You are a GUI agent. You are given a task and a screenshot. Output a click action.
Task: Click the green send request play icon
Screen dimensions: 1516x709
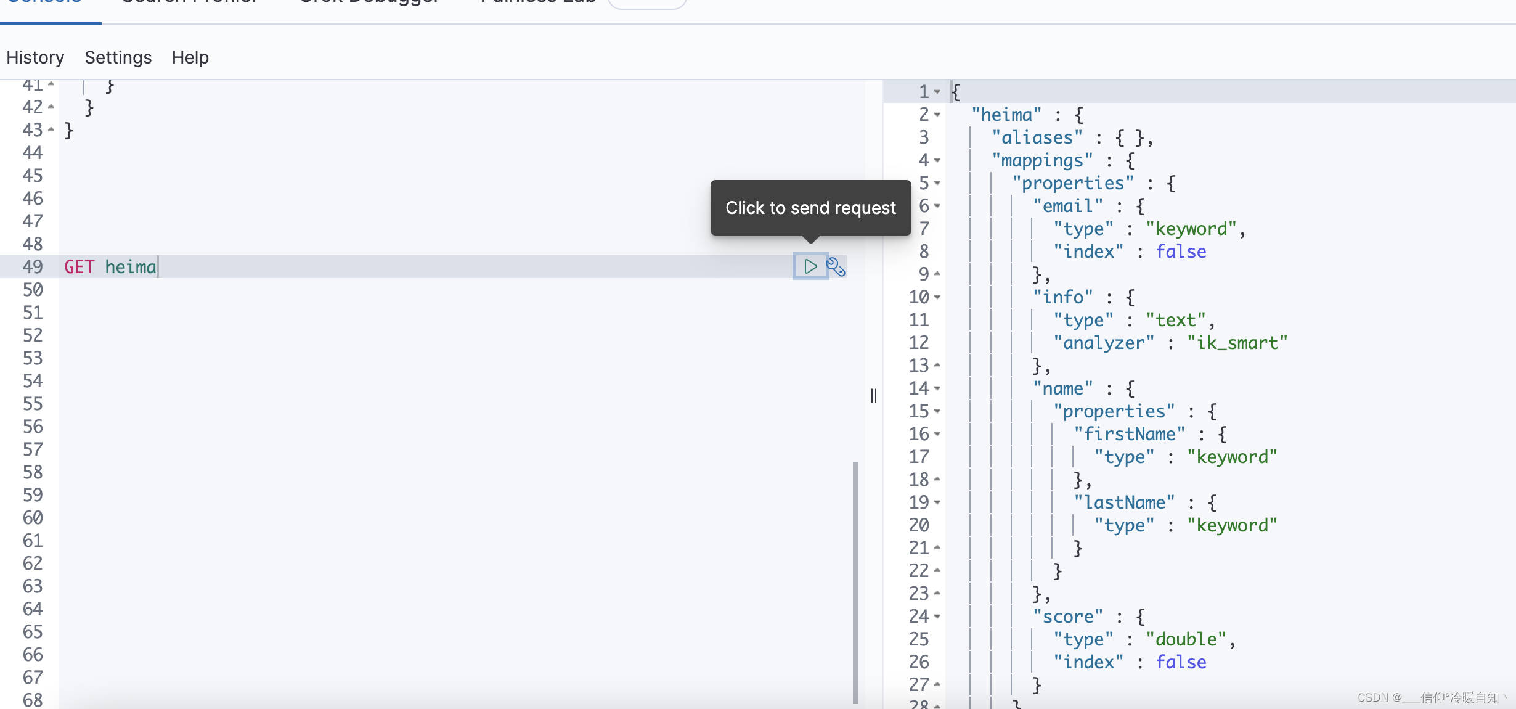[810, 266]
